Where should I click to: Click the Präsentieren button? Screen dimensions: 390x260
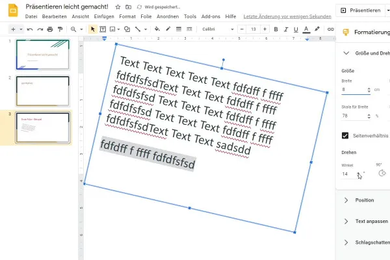point(361,10)
